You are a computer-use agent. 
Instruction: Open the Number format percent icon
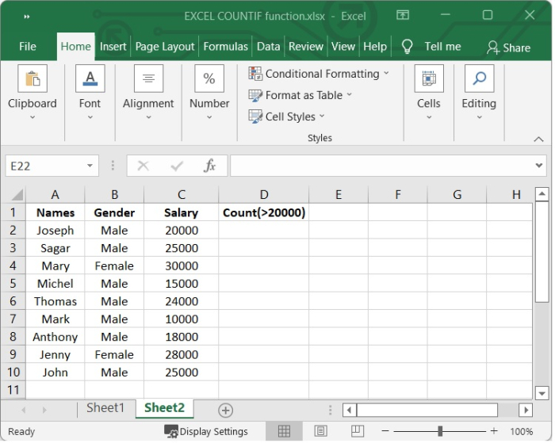point(209,79)
